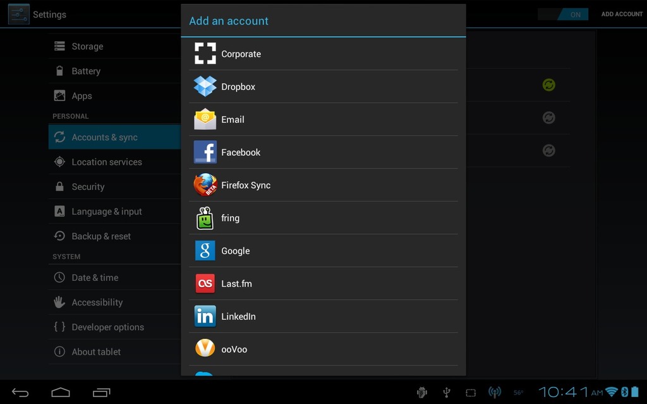Tap the About tablet info icon

pyautogui.click(x=59, y=351)
